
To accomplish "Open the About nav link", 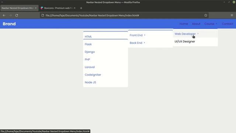I will click(196, 24).
